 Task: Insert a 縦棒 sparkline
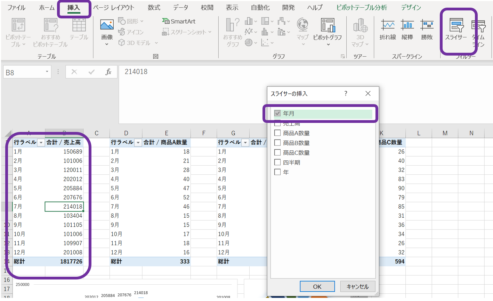point(407,30)
